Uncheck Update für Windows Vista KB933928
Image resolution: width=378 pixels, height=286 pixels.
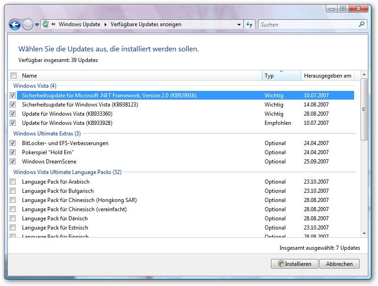13,123
